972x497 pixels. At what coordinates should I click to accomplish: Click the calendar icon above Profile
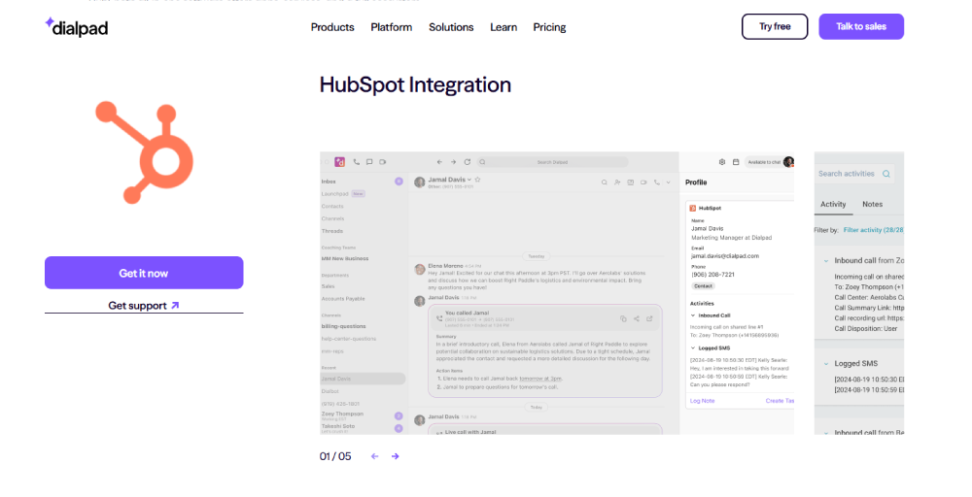[x=736, y=162]
